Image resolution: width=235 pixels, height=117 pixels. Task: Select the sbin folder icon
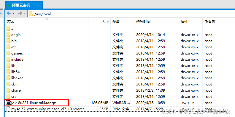(8, 84)
